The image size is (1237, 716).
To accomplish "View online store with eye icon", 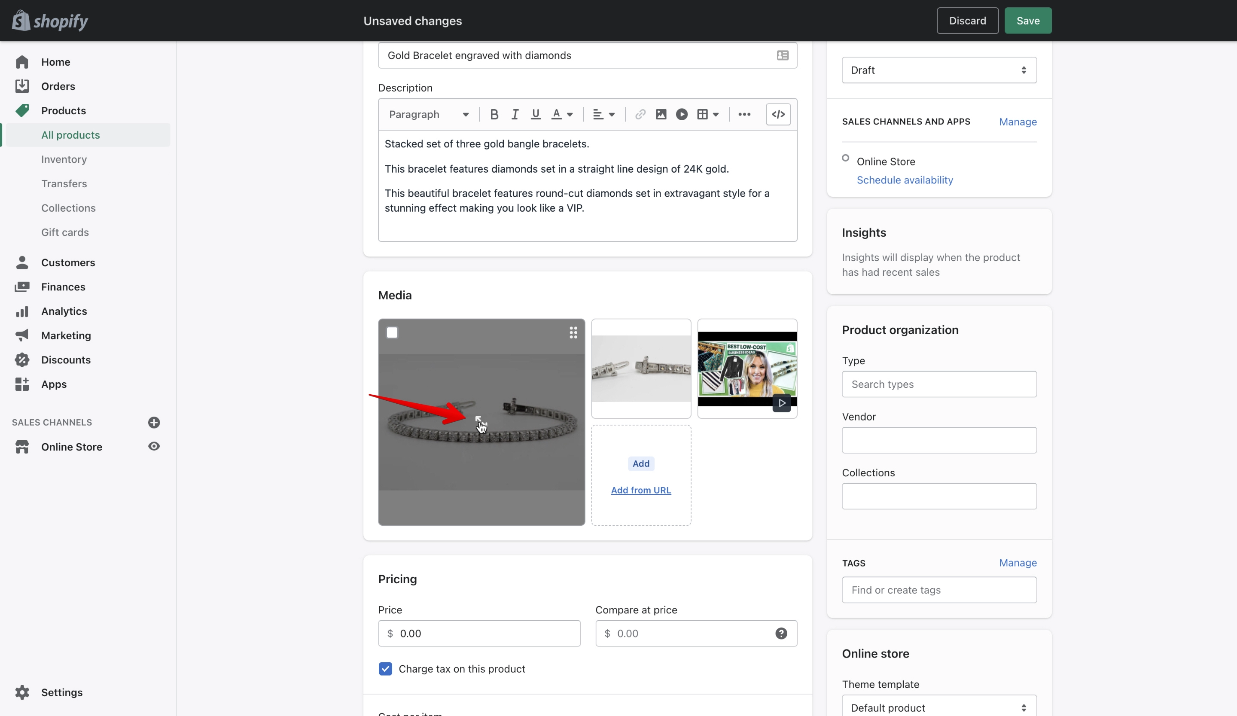I will coord(154,447).
